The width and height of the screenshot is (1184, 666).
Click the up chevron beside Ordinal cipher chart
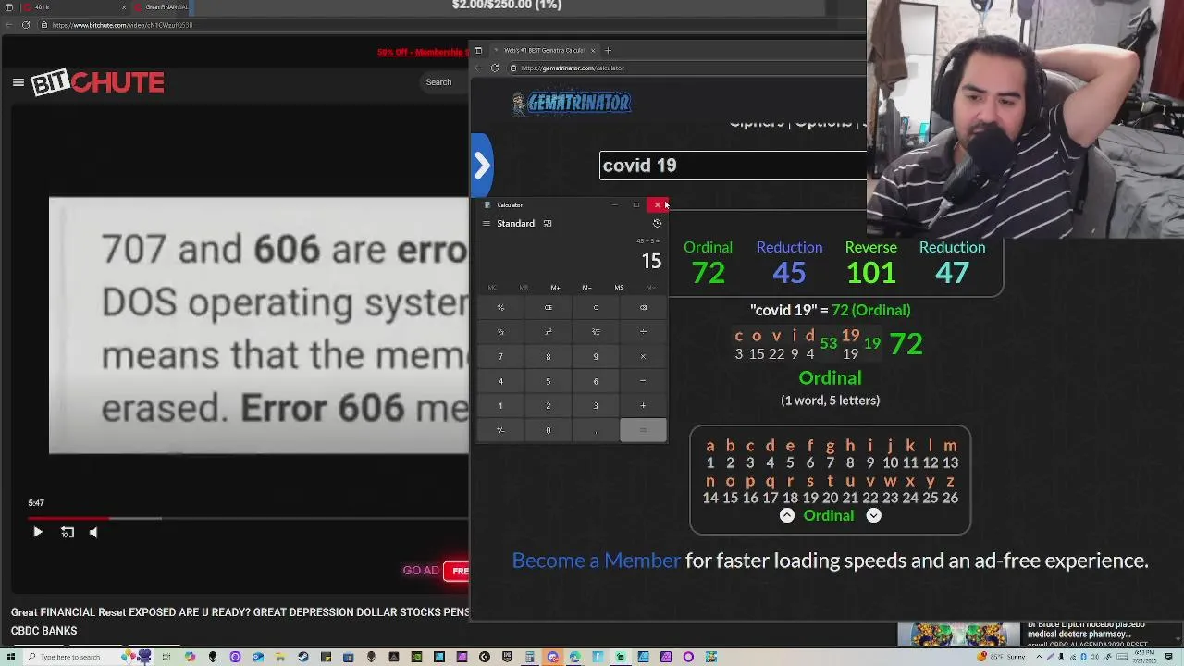(x=786, y=515)
